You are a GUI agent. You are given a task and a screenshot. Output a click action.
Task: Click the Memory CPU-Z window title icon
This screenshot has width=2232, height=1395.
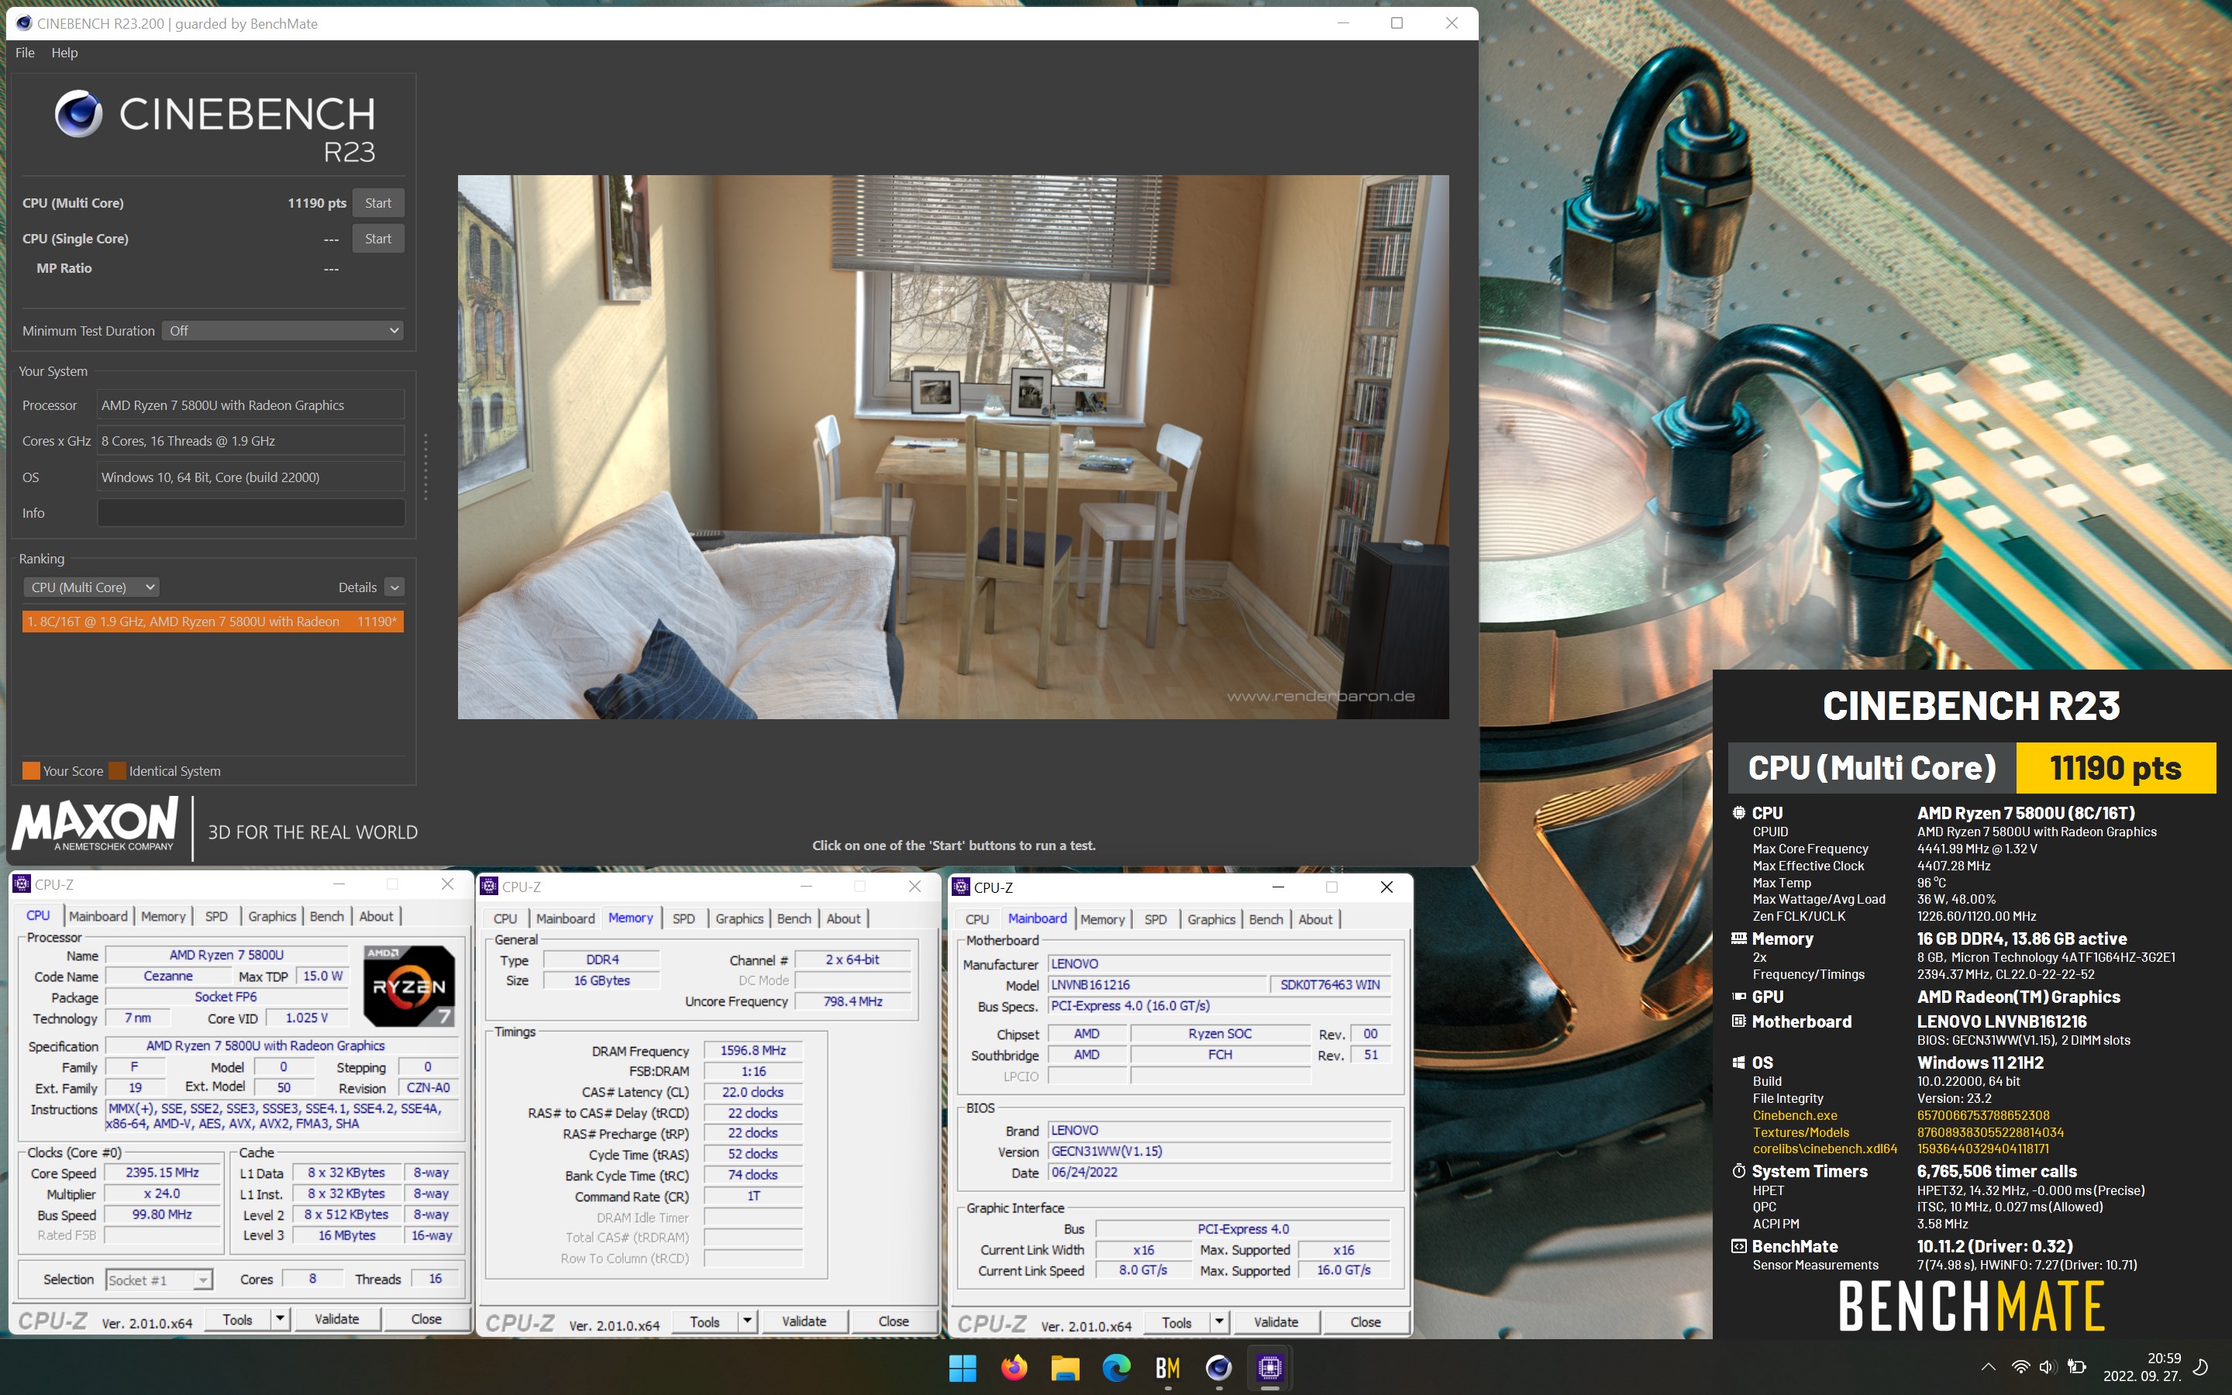click(x=490, y=887)
